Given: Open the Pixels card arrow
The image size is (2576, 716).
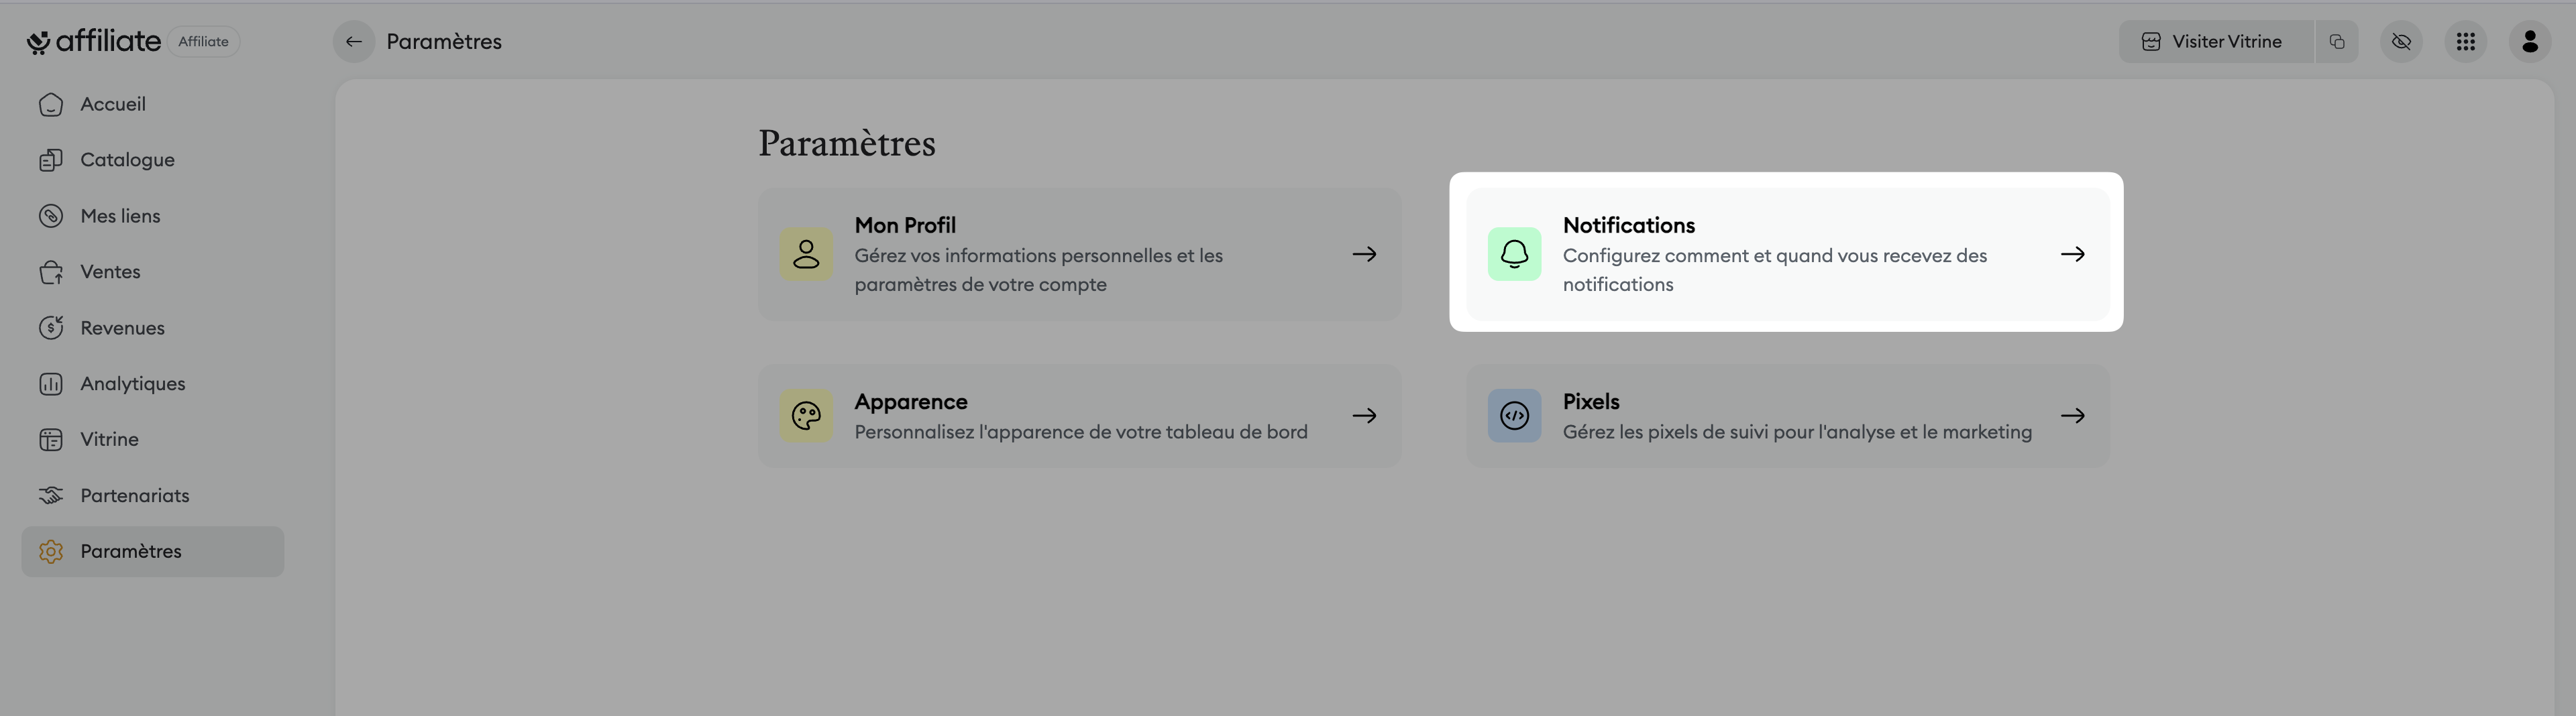Looking at the screenshot, I should pyautogui.click(x=2072, y=416).
